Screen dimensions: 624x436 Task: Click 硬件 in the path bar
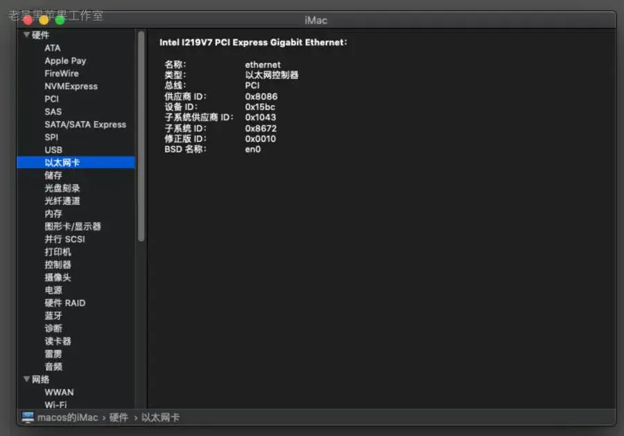(119, 417)
